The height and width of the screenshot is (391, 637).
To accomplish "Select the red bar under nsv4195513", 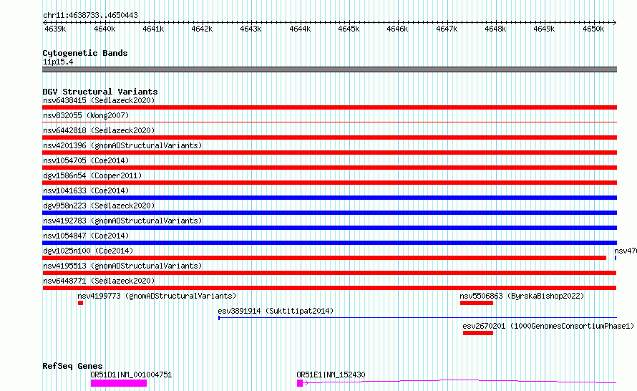I will 329,273.
